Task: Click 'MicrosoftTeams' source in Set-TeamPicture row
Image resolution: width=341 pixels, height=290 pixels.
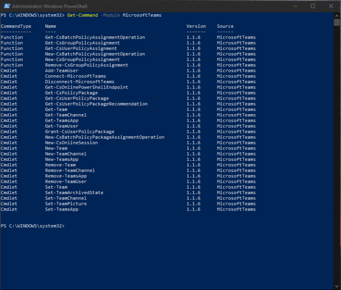Action: [x=236, y=204]
